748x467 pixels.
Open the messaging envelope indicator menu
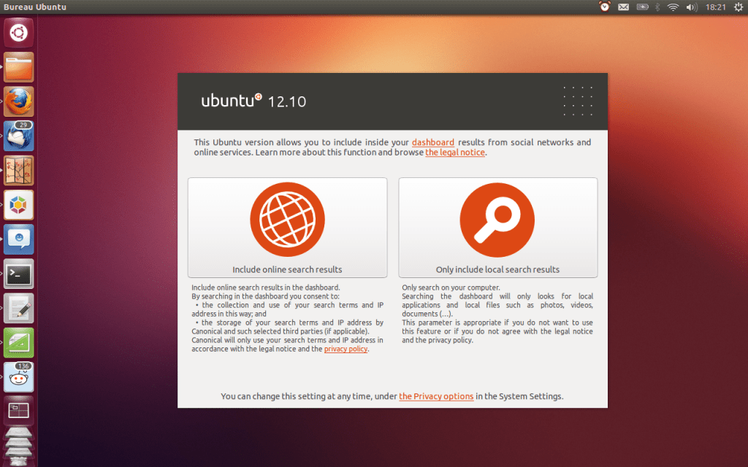tap(623, 7)
